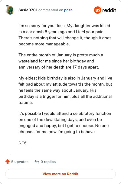Click the words 'become more manageable'
Screen dimensions: 121x184
(44, 44)
